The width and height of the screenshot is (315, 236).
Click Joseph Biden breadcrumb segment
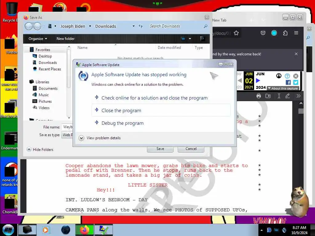pyautogui.click(x=73, y=26)
